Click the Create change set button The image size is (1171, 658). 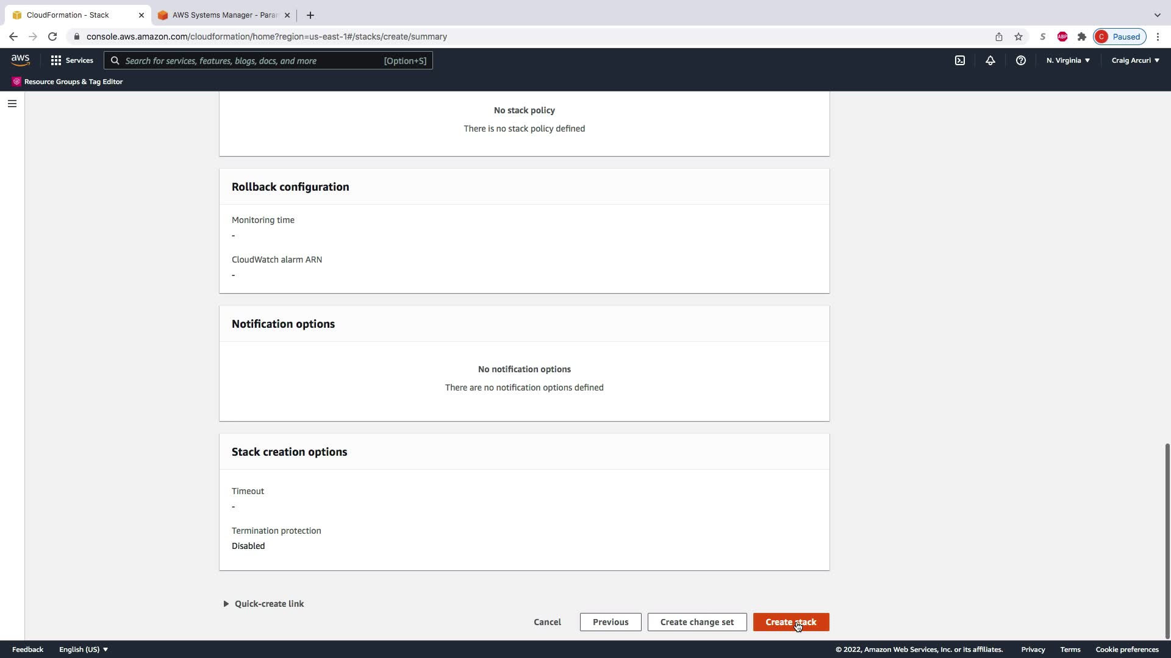[697, 622]
